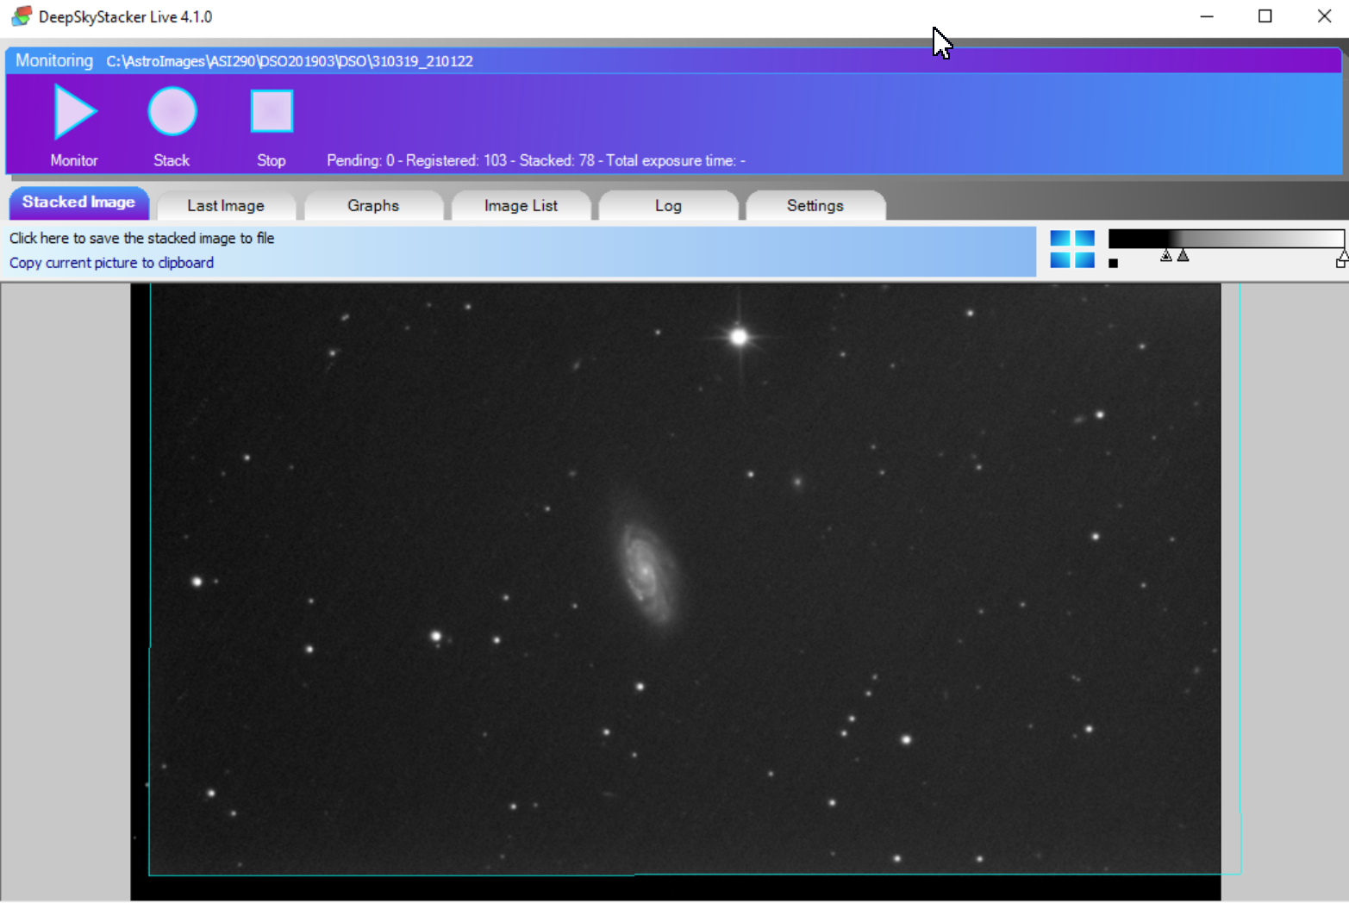
Task: Click the gray midtone triangle marker
Action: [1183, 255]
